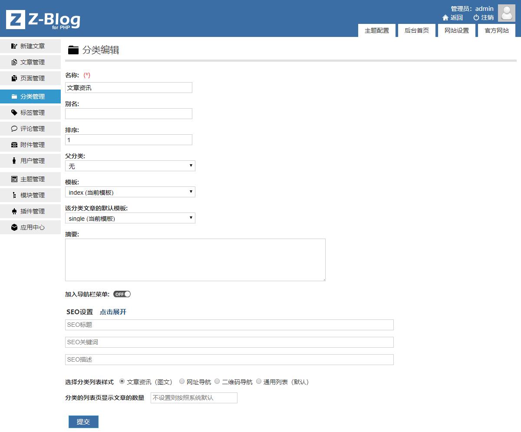
Task: Open the 主题配置 tab
Action: (x=376, y=30)
